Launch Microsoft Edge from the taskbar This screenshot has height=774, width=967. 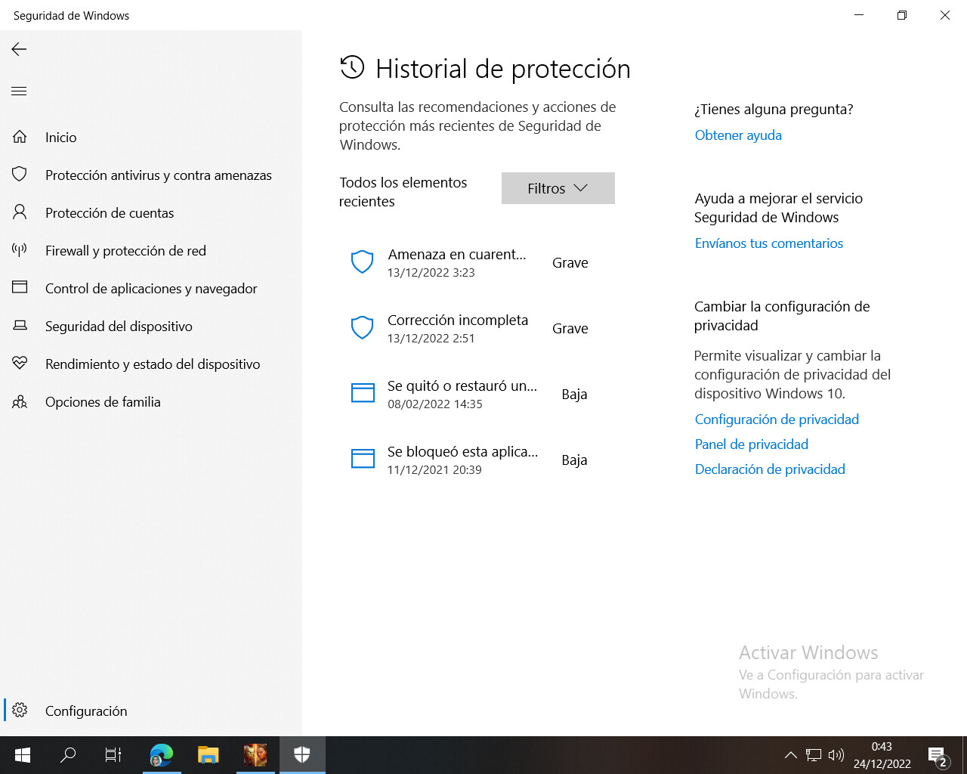(161, 755)
